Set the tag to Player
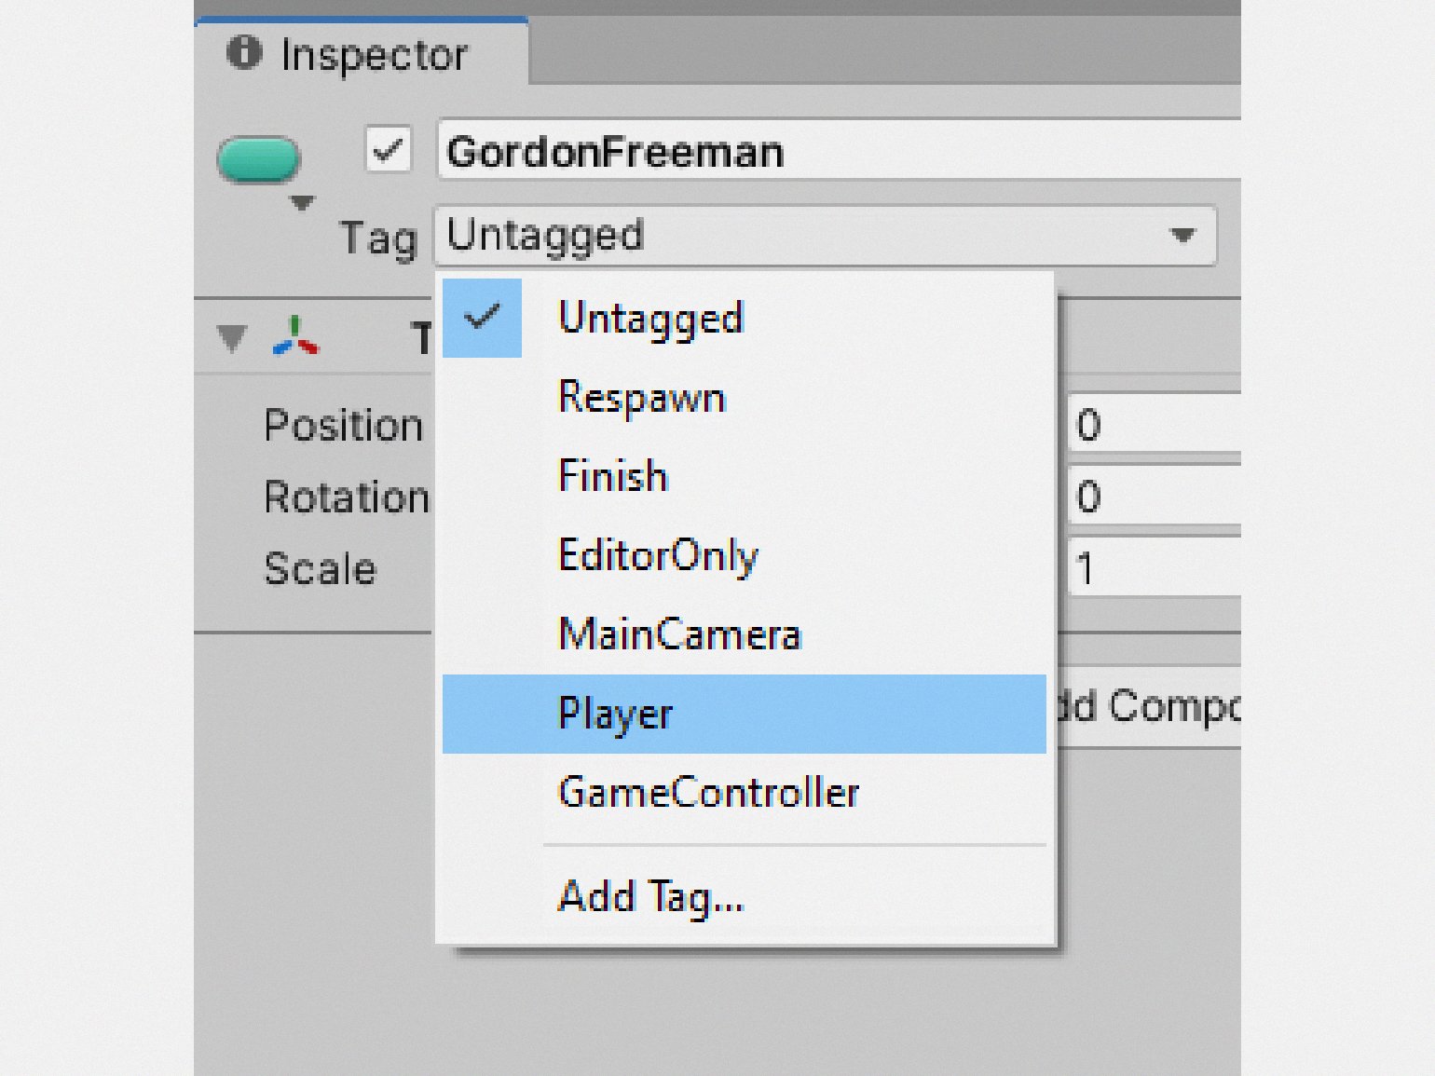Screen dimensions: 1435x1076 click(x=615, y=715)
